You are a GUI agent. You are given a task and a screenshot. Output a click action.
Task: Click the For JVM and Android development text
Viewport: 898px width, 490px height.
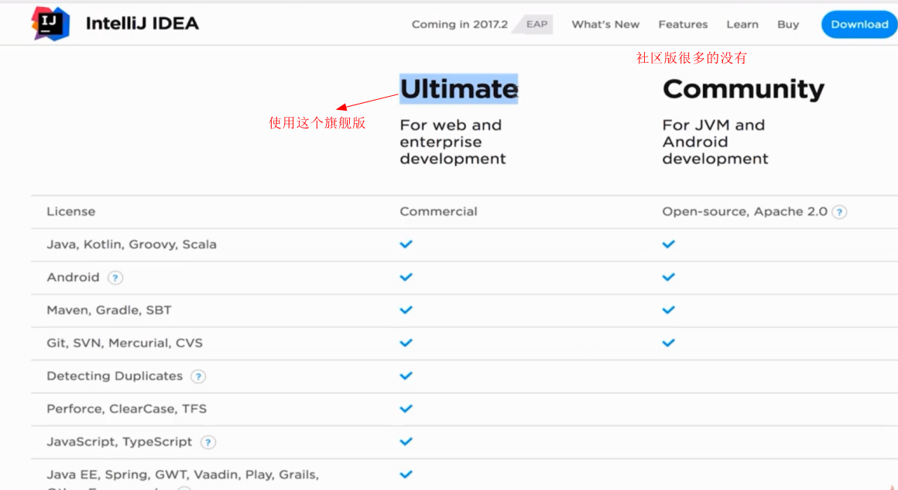(715, 142)
